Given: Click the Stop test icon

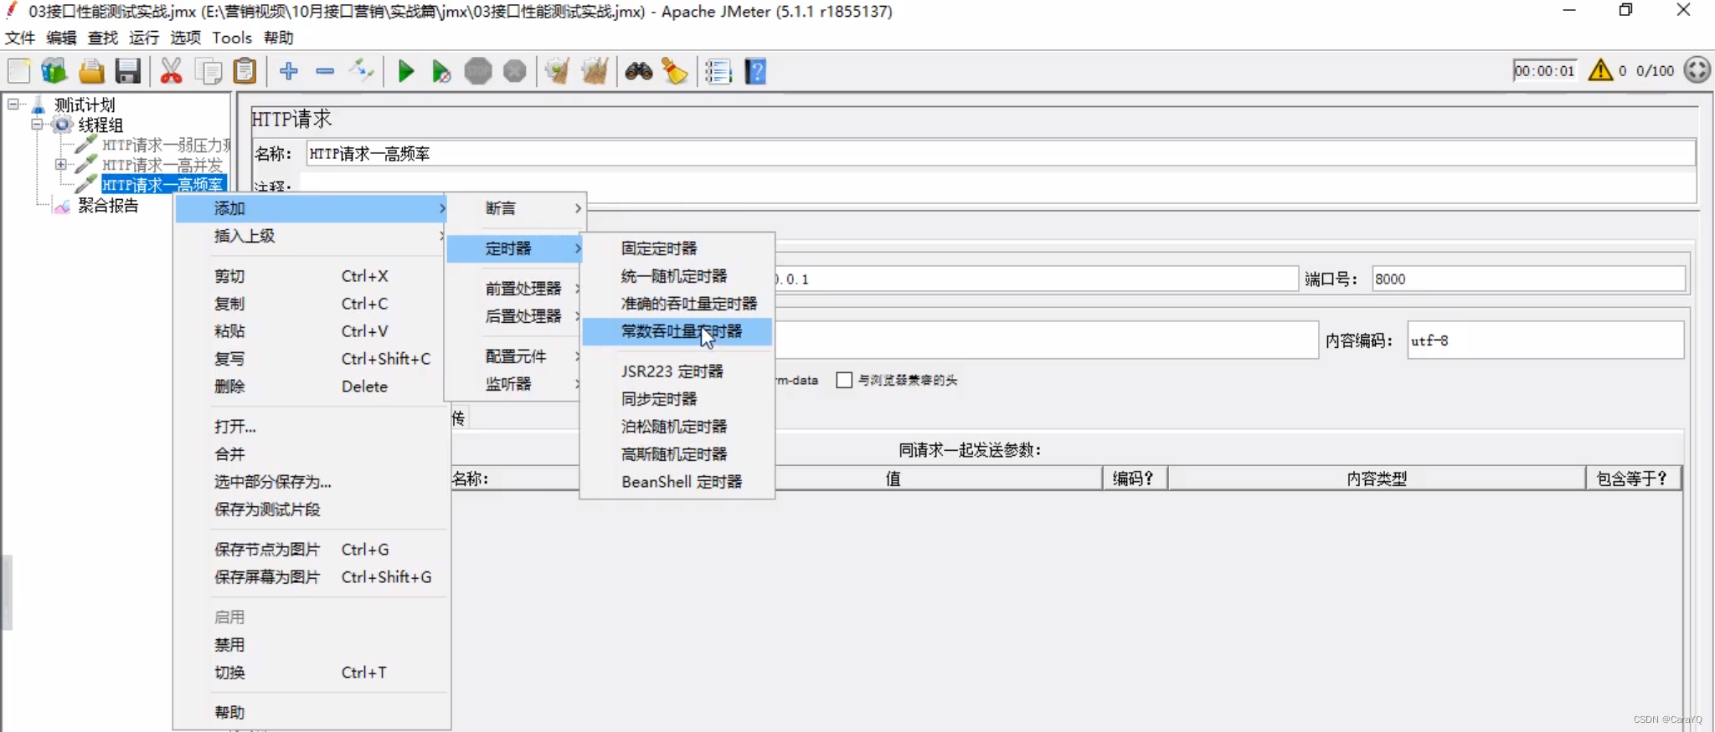Looking at the screenshot, I should coord(478,71).
